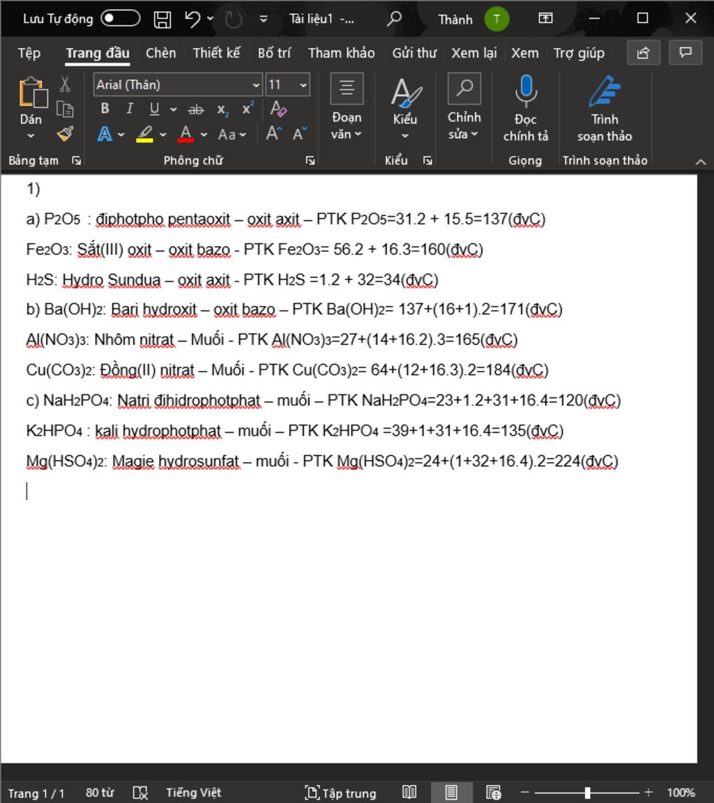The image size is (714, 803).
Task: Open font color dropdown arrow
Action: [x=204, y=135]
